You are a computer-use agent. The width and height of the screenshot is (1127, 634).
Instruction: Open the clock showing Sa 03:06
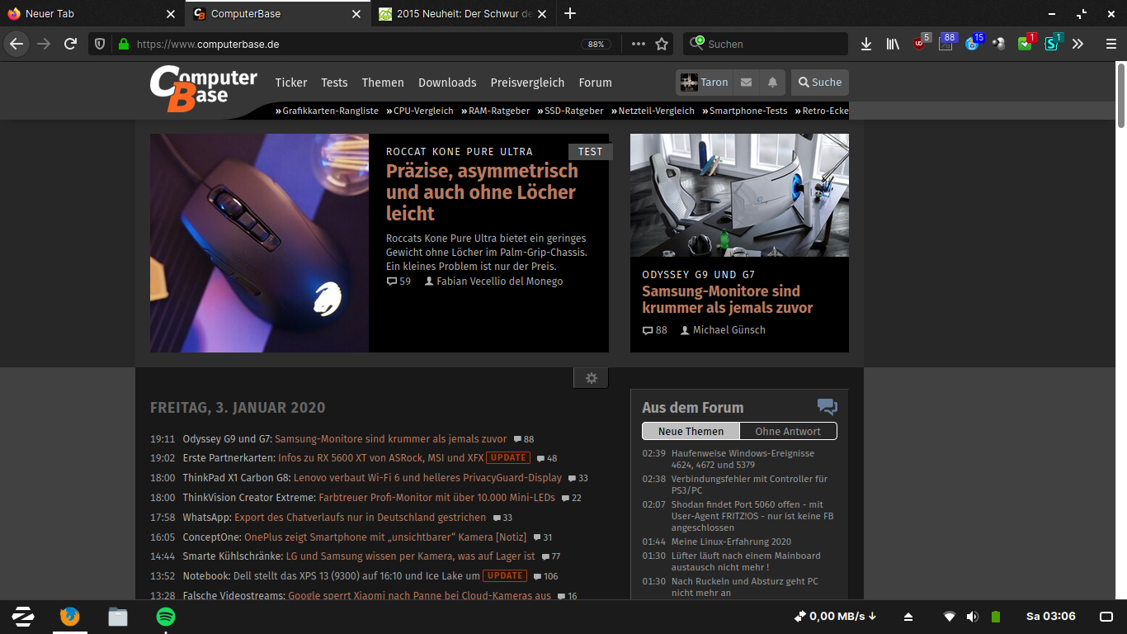pos(1050,617)
